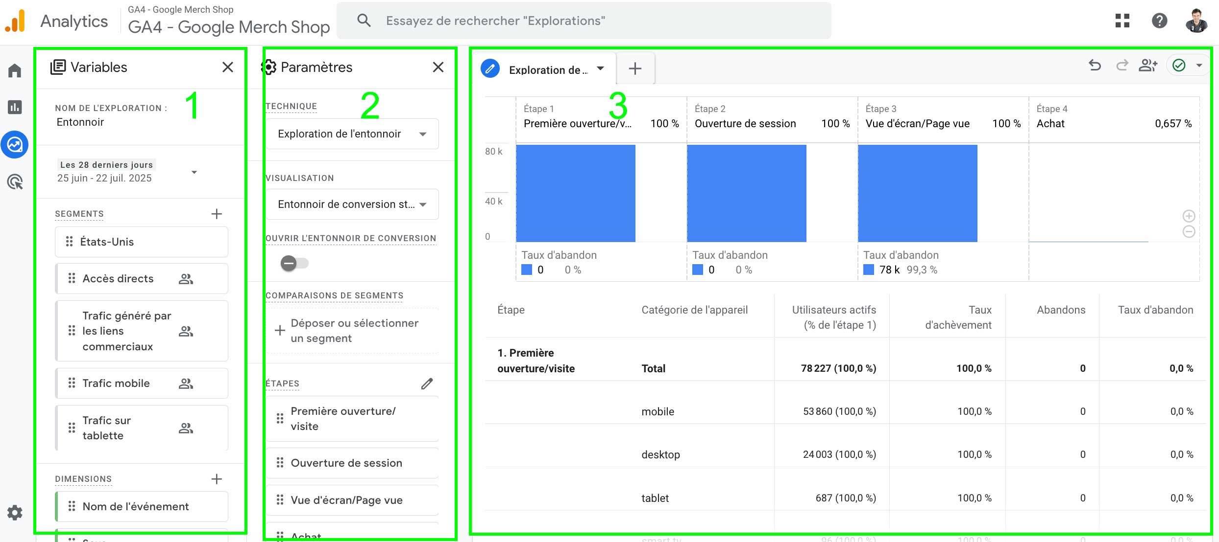Open the Home icon in left sidebar

[x=15, y=71]
